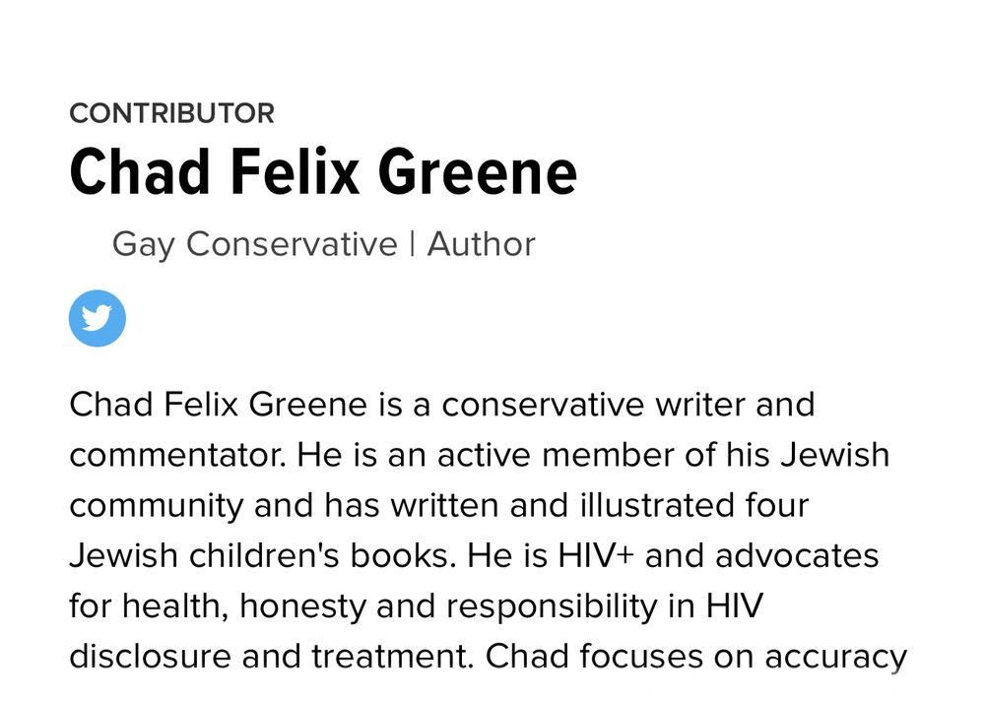
Task: Click the phrase Chad focuses on accuracy
Action: 697,657
